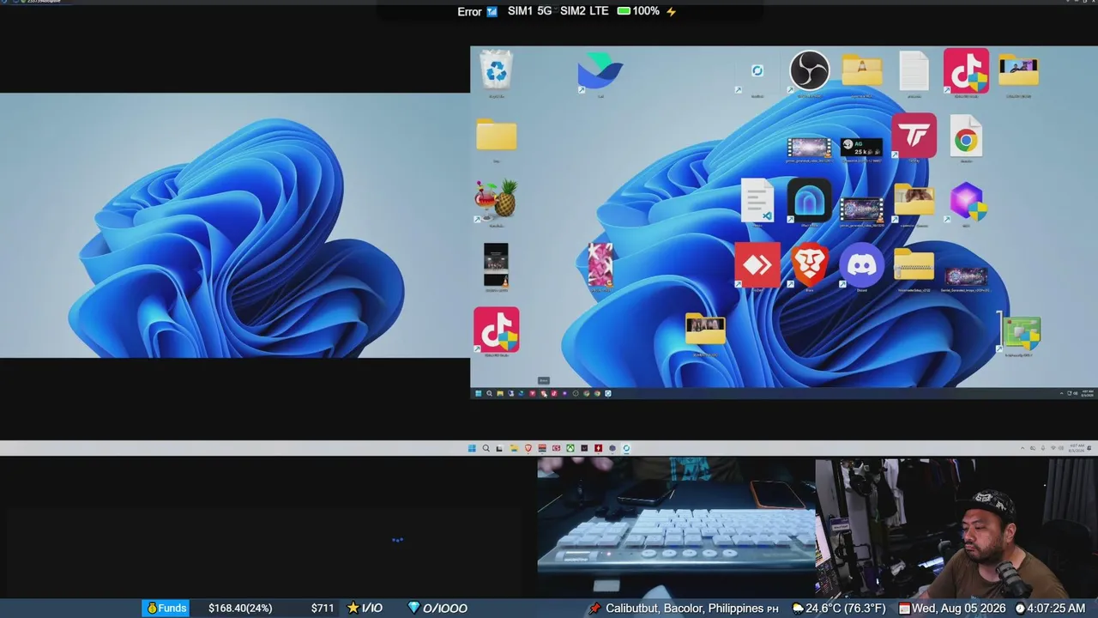Image resolution: width=1098 pixels, height=618 pixels.
Task: Open the TikTok Live Studio icon in top row
Action: pos(966,70)
